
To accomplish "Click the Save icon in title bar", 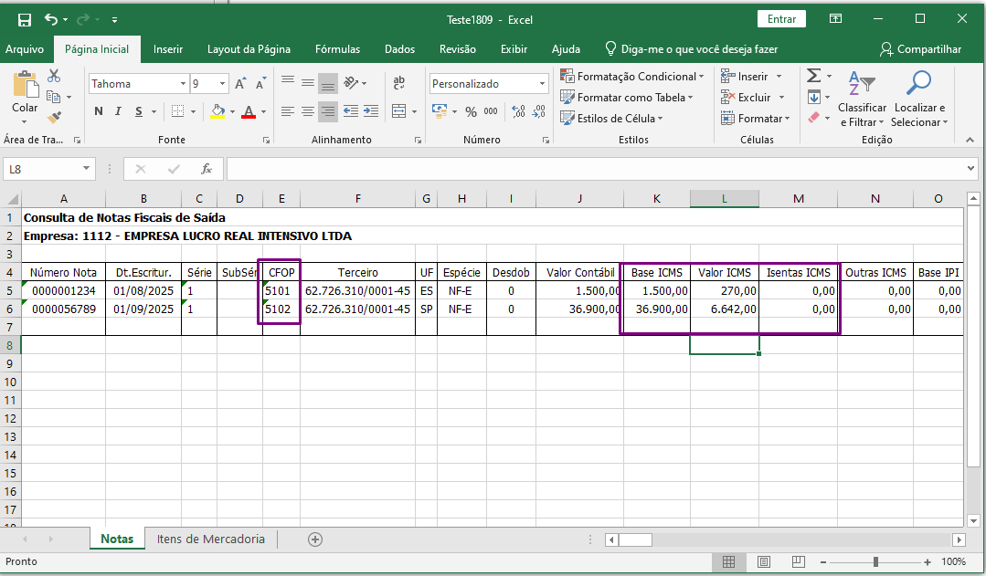I will point(25,19).
